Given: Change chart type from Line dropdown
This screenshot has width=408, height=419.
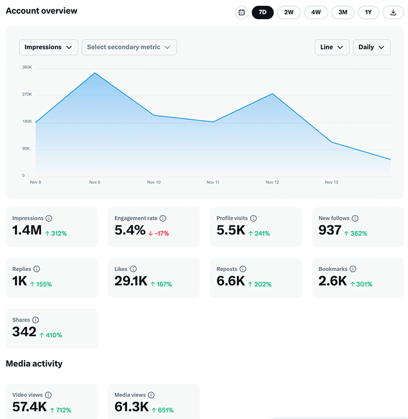Looking at the screenshot, I should click(x=332, y=47).
